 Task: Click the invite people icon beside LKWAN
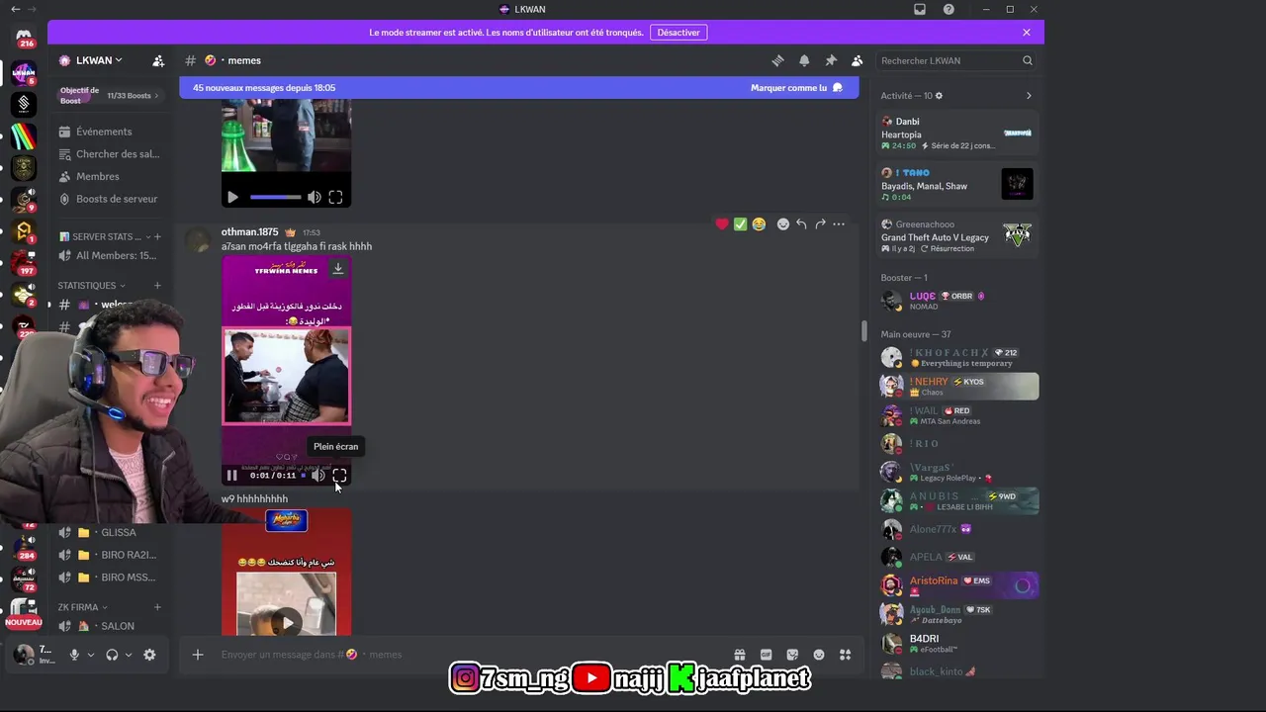pos(158,60)
